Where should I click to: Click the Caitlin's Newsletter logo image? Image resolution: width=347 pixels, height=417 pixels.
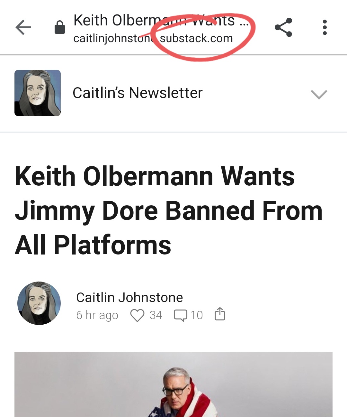38,93
